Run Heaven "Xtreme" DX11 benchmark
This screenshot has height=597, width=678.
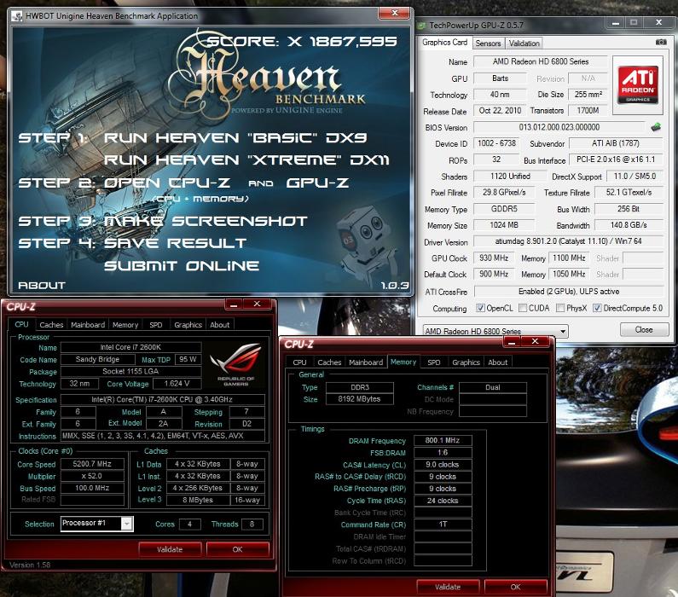point(246,160)
